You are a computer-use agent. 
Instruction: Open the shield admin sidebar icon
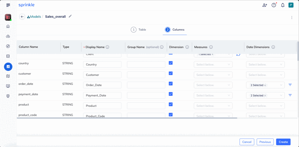tap(8, 96)
